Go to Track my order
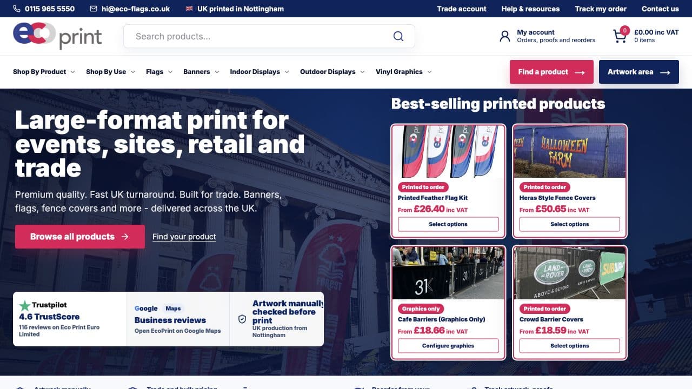The height and width of the screenshot is (389, 692). (601, 9)
